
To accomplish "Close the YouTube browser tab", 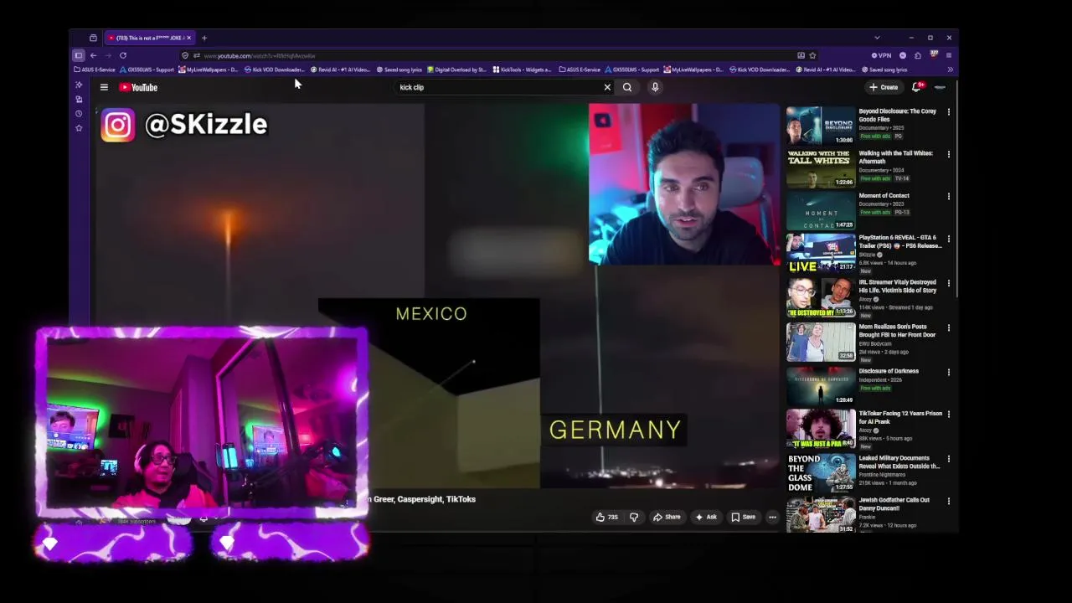I will tap(188, 38).
